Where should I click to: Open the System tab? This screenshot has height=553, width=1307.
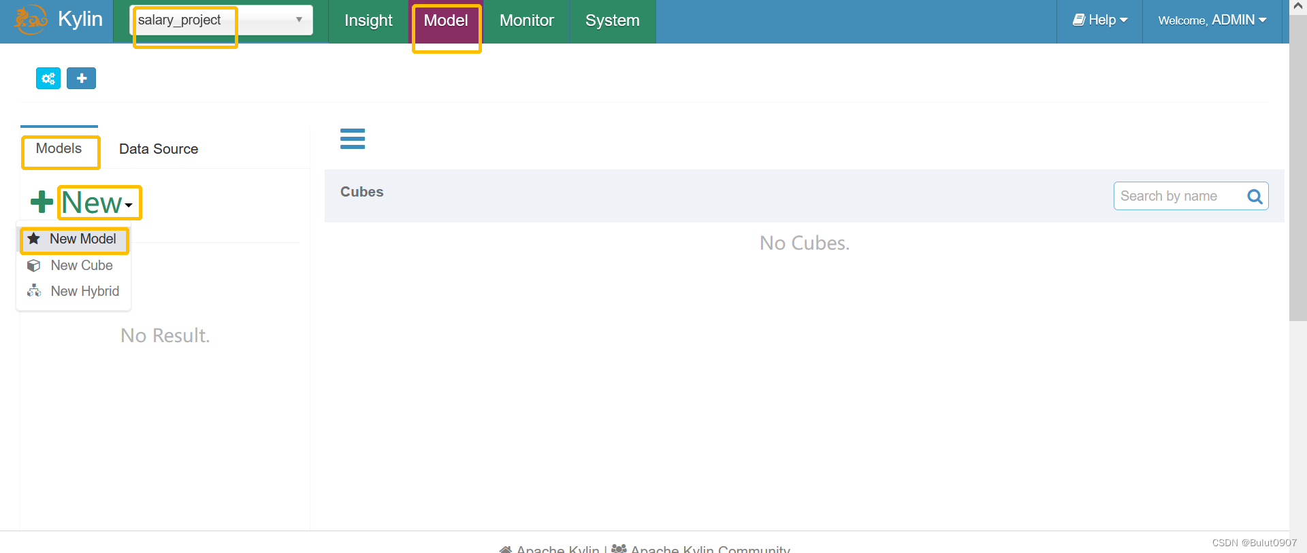pos(613,21)
